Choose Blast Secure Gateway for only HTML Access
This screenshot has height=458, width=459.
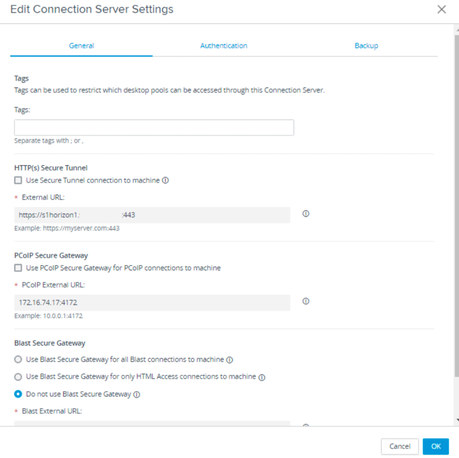pyautogui.click(x=18, y=376)
